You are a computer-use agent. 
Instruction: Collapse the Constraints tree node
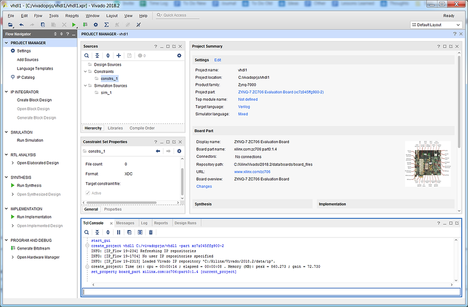[84, 71]
